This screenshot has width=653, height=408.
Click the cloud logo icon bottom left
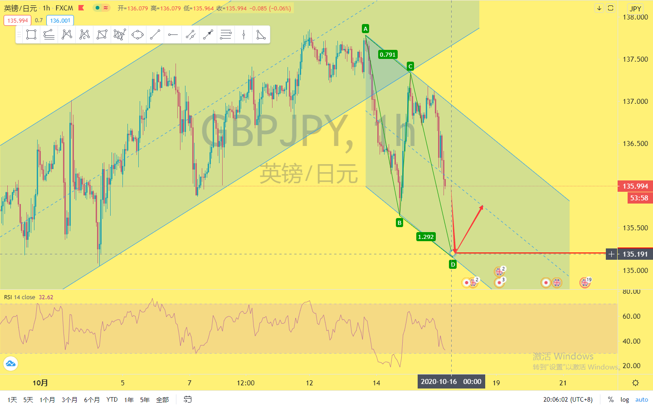pos(10,364)
